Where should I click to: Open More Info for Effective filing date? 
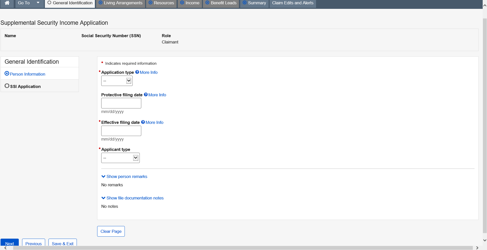tap(154, 122)
